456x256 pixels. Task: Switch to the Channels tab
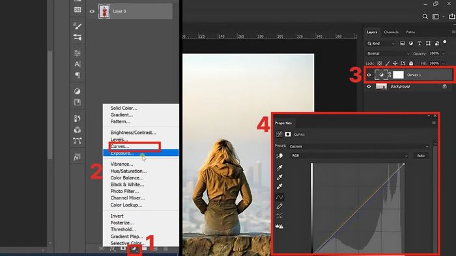[391, 32]
